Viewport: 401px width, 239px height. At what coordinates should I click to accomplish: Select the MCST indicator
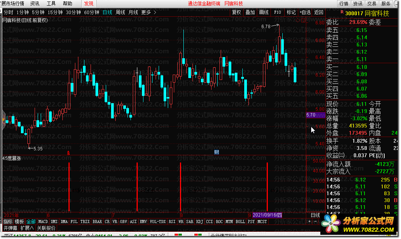pos(262,221)
